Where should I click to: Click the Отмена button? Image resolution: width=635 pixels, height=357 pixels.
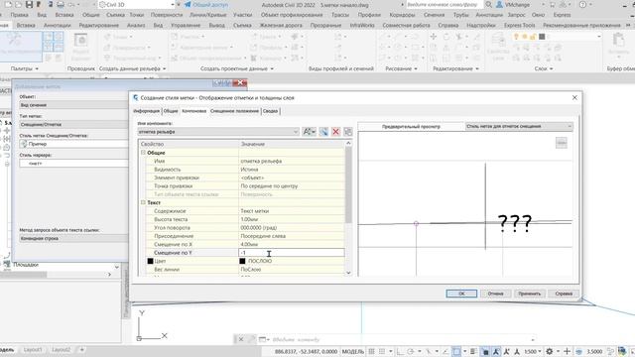pos(495,294)
